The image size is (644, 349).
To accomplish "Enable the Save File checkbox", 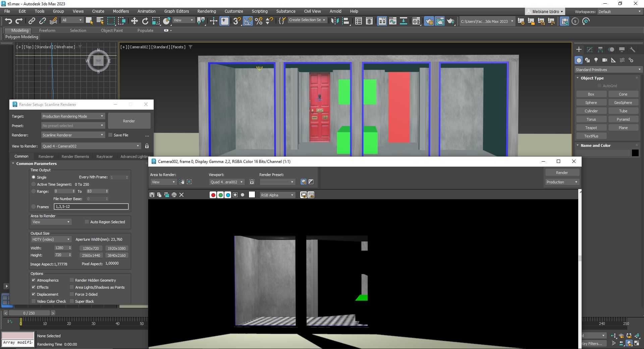I will [110, 135].
